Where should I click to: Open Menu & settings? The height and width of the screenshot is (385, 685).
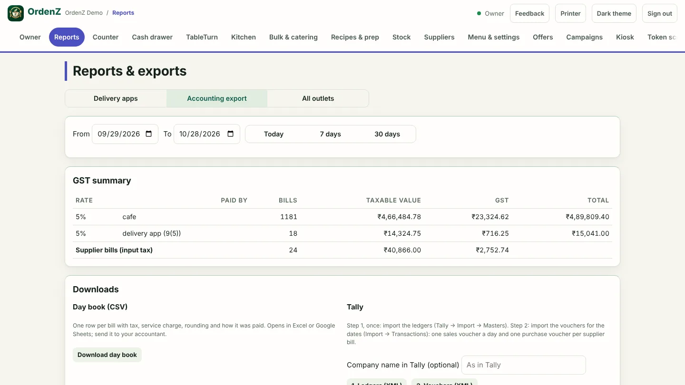(494, 37)
